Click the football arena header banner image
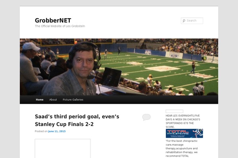Viewport: 238px width, 158px height. pyautogui.click(x=119, y=67)
